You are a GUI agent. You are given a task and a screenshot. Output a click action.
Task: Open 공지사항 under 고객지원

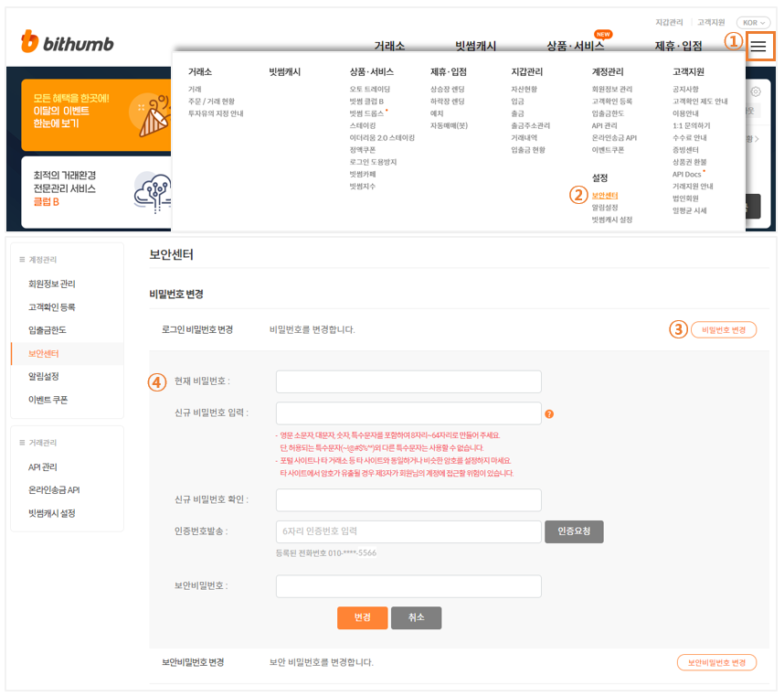tap(685, 89)
